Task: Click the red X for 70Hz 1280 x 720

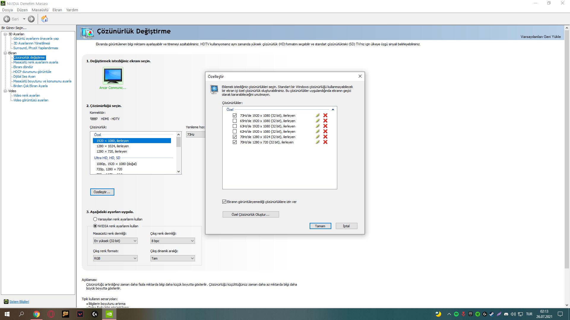Action: point(325,142)
